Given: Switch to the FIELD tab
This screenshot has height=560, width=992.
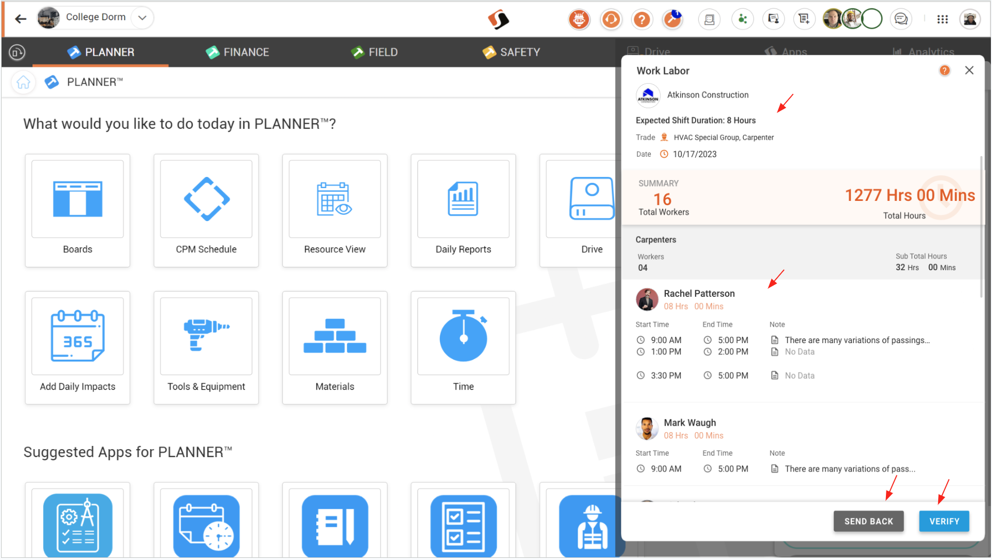Looking at the screenshot, I should pos(374,52).
